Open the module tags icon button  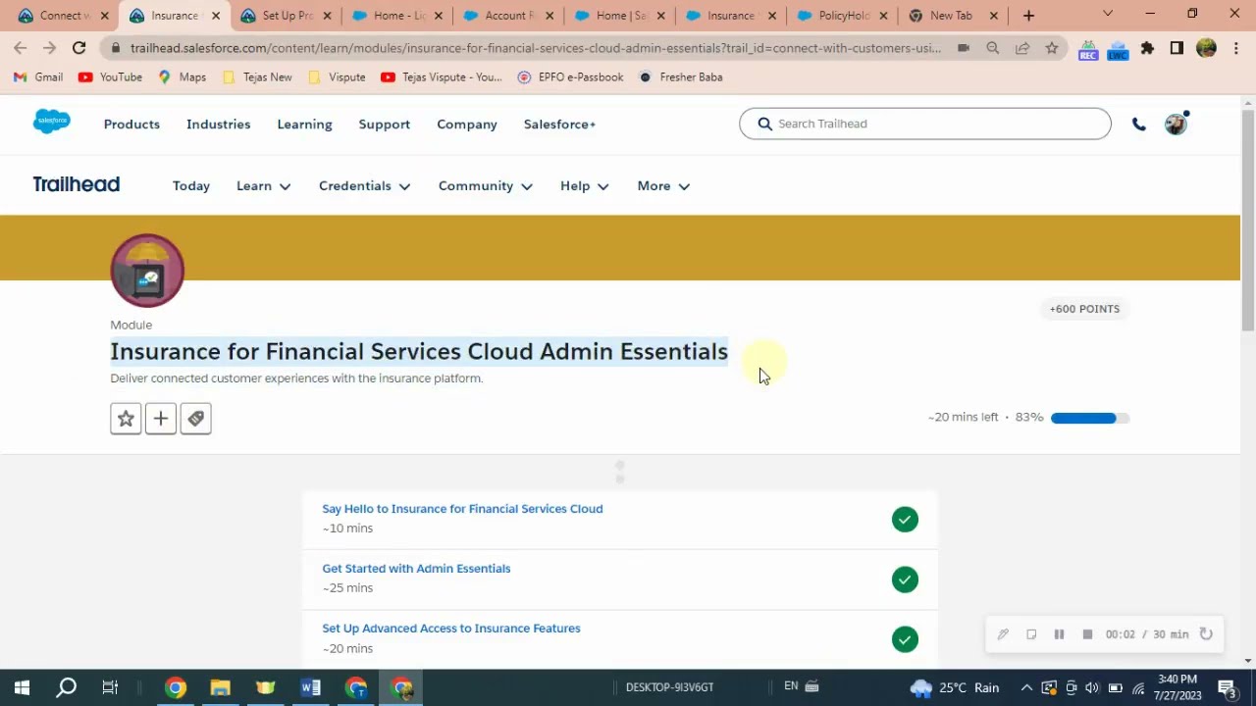click(x=196, y=419)
